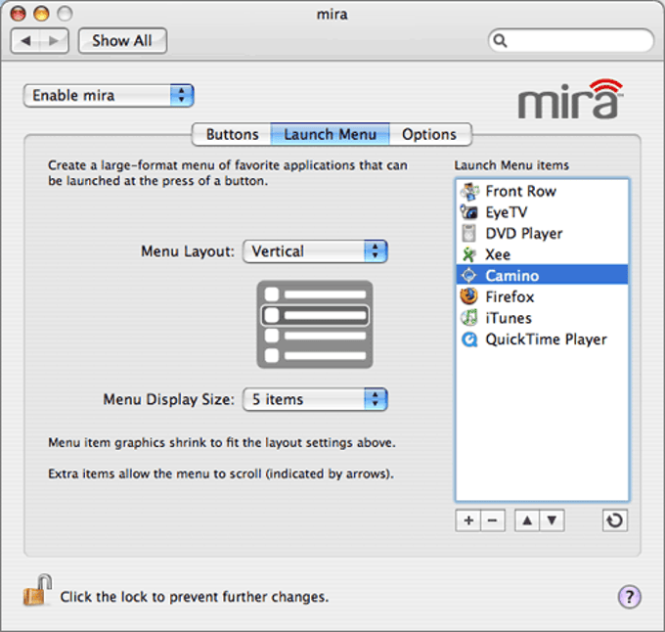
Task: Remove selected item with minus icon
Action: tap(493, 520)
